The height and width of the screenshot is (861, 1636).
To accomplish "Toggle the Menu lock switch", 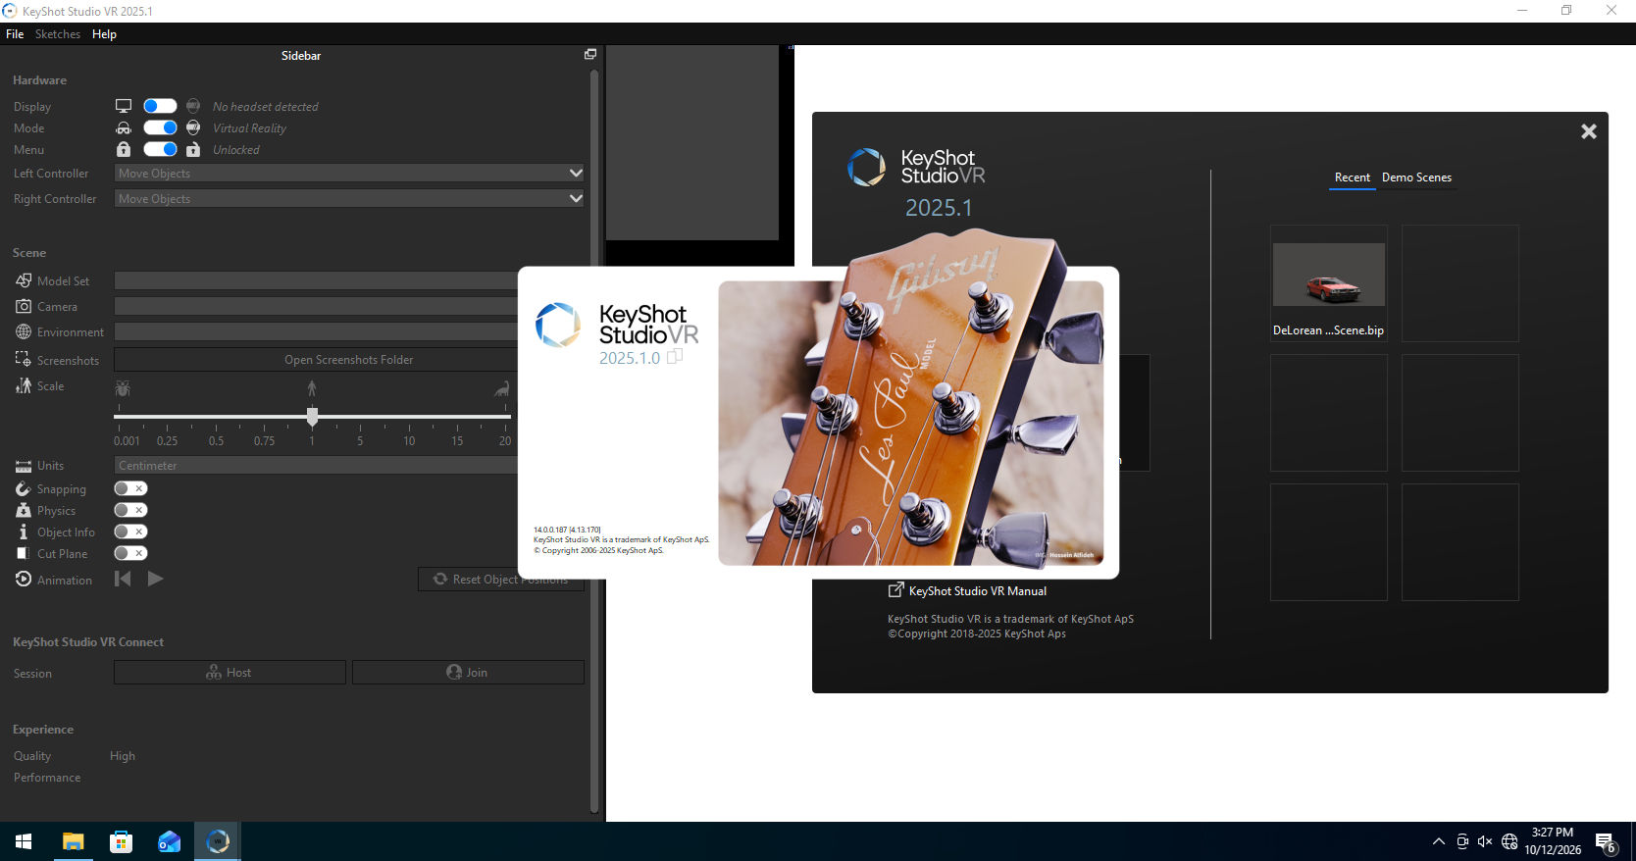I will [160, 149].
